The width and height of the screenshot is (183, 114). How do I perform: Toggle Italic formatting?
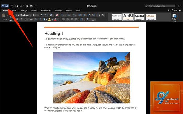tap(21, 19)
